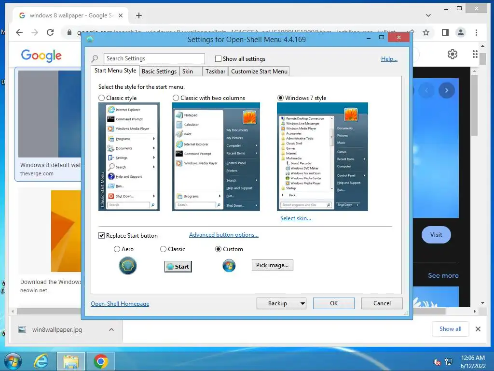Click the taskbar clock showing 12:06 AM
Viewport: 494px width, 371px height.
[473, 362]
